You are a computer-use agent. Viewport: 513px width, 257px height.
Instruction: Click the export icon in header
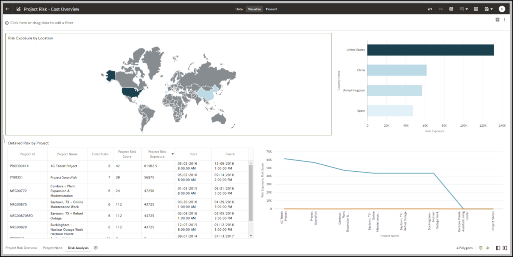pos(476,9)
